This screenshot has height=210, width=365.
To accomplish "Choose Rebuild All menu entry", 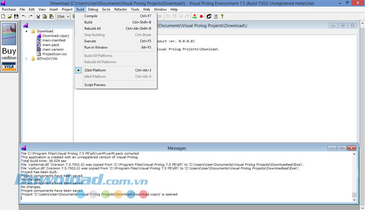I will tap(116, 29).
